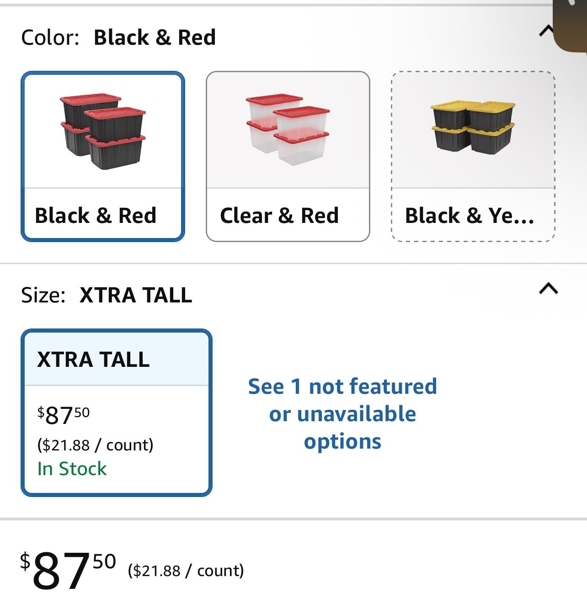
Task: Click the 'Size:' section heading label
Action: tap(43, 295)
